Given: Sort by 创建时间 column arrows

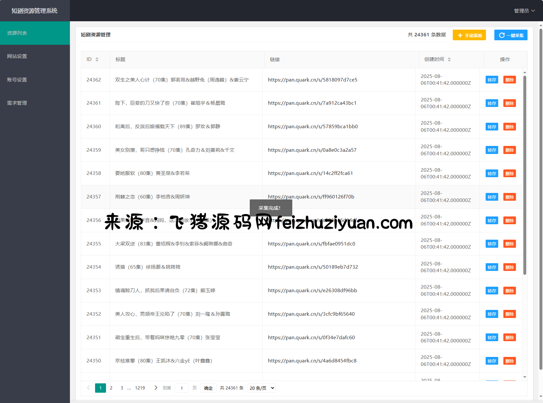Looking at the screenshot, I should pos(449,60).
